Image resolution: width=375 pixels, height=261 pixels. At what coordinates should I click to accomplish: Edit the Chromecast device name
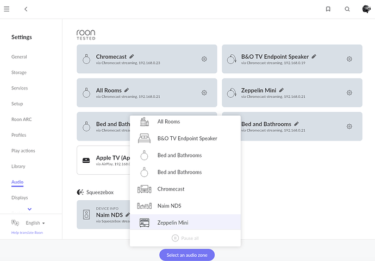coord(132,56)
